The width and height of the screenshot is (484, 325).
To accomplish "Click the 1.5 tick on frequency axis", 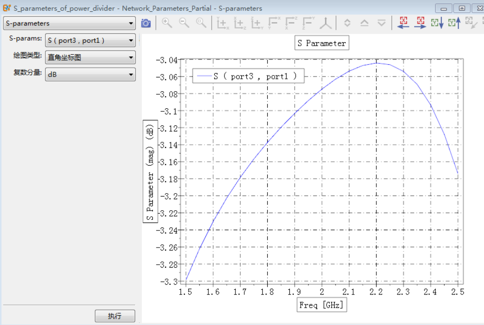I will (185, 292).
